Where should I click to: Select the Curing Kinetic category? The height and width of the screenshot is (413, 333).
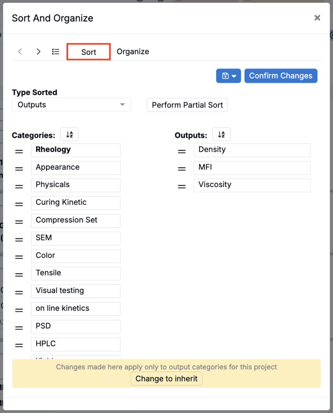(75, 203)
